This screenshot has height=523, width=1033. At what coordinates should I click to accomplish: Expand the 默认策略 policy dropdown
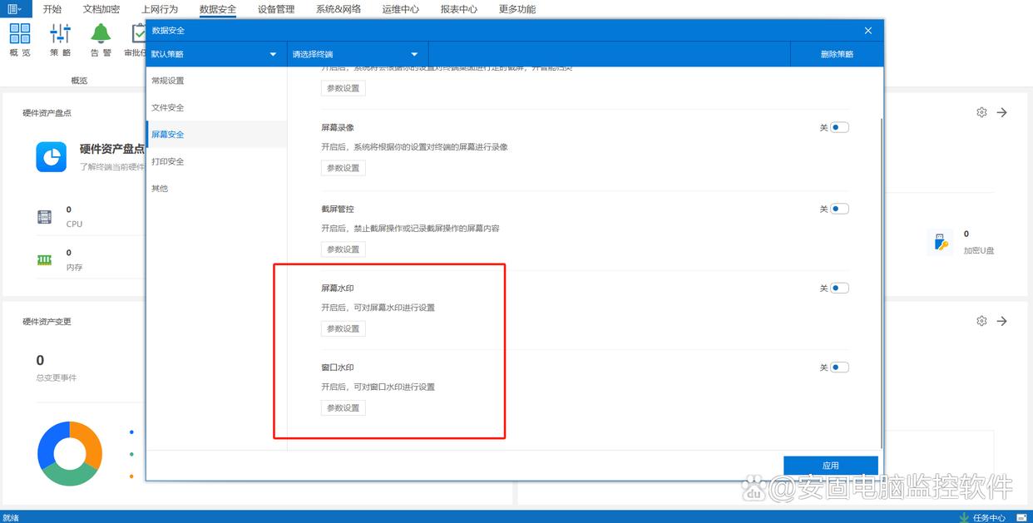[x=216, y=54]
